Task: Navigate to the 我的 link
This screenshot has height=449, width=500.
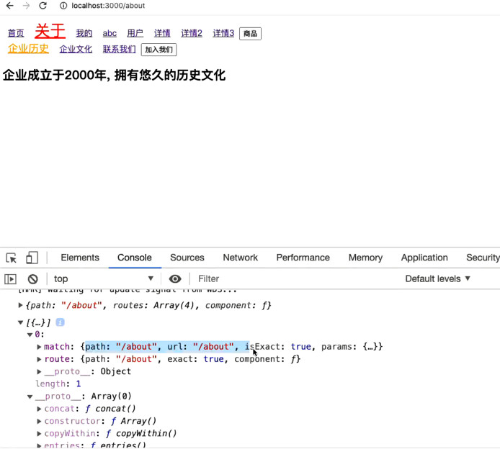Action: pyautogui.click(x=84, y=33)
